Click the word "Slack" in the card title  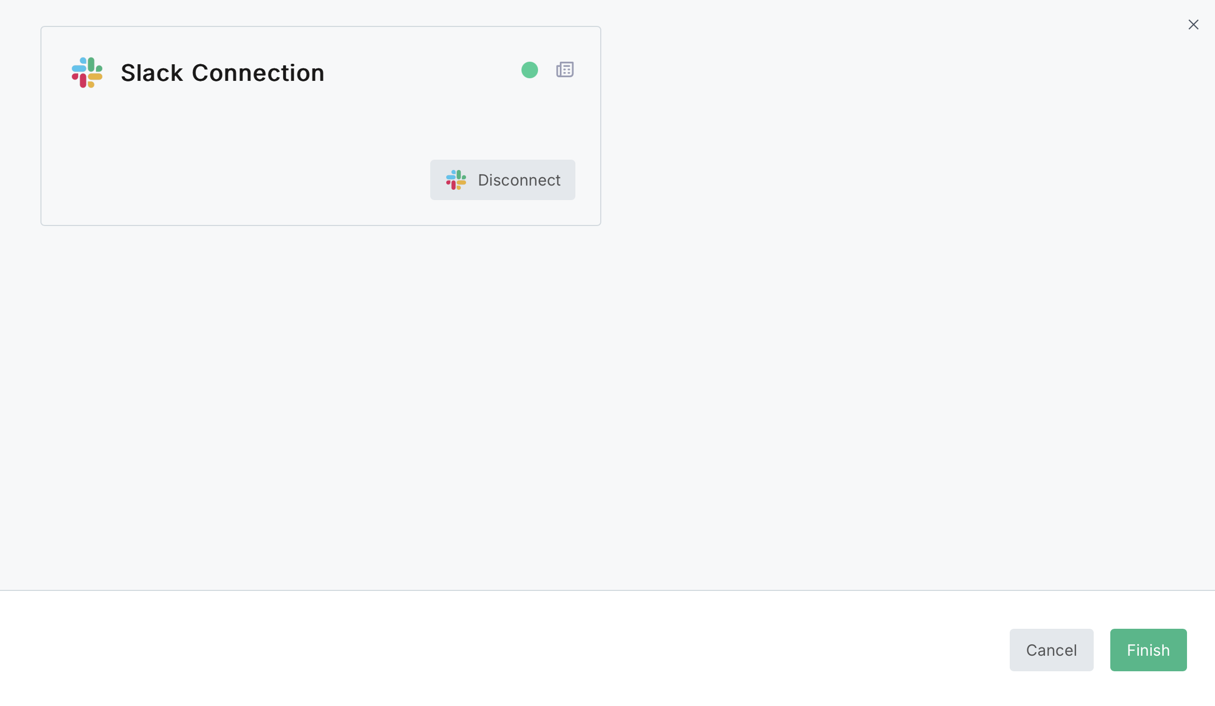[152, 73]
